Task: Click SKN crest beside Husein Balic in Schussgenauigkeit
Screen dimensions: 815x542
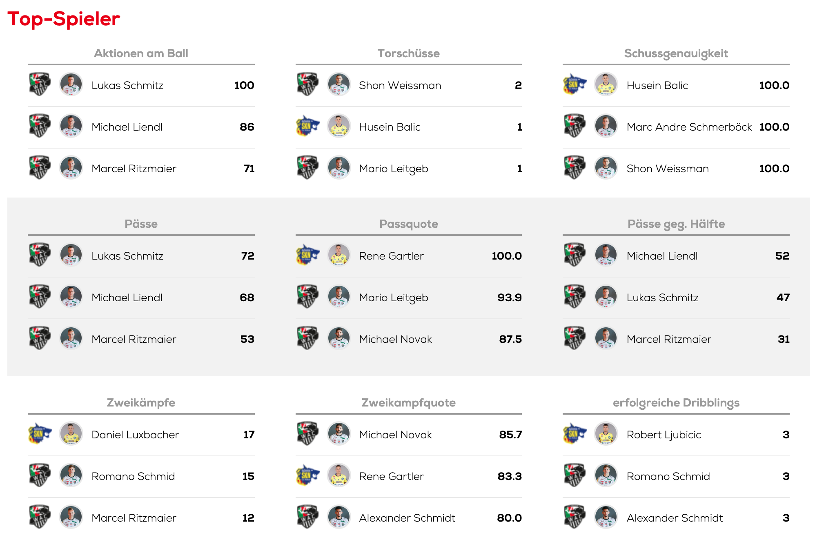Action: click(x=575, y=84)
